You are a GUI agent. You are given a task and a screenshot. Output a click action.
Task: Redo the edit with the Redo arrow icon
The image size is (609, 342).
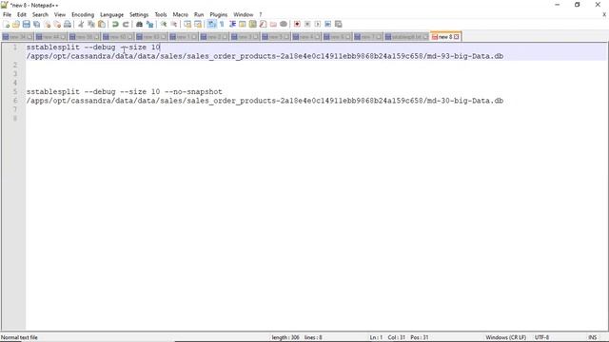click(126, 24)
